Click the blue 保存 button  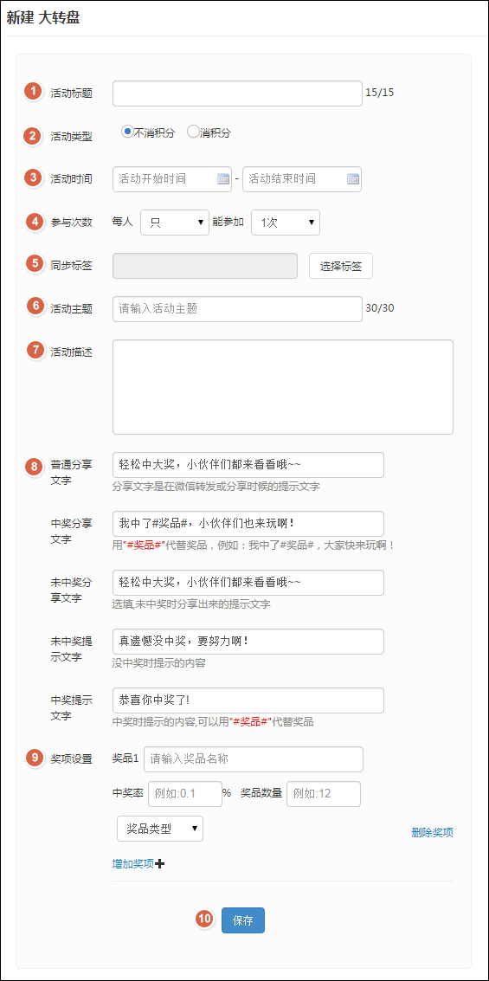[243, 920]
